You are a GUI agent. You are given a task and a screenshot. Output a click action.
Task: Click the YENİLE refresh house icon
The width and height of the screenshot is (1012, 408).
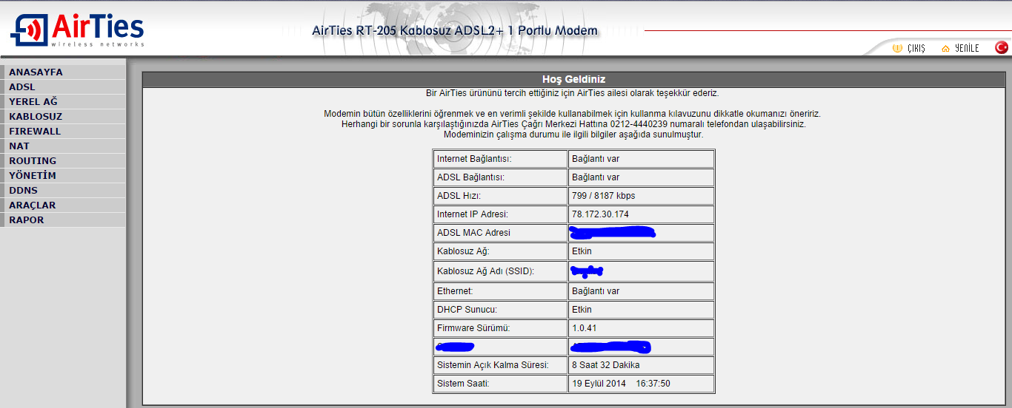(945, 48)
